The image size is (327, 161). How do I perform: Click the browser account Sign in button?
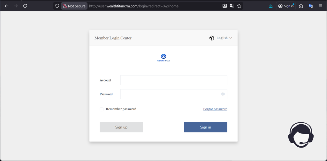[286, 6]
